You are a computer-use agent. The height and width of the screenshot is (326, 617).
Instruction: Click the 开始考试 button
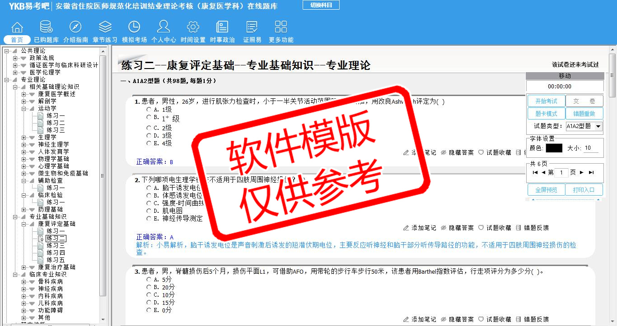(x=546, y=101)
